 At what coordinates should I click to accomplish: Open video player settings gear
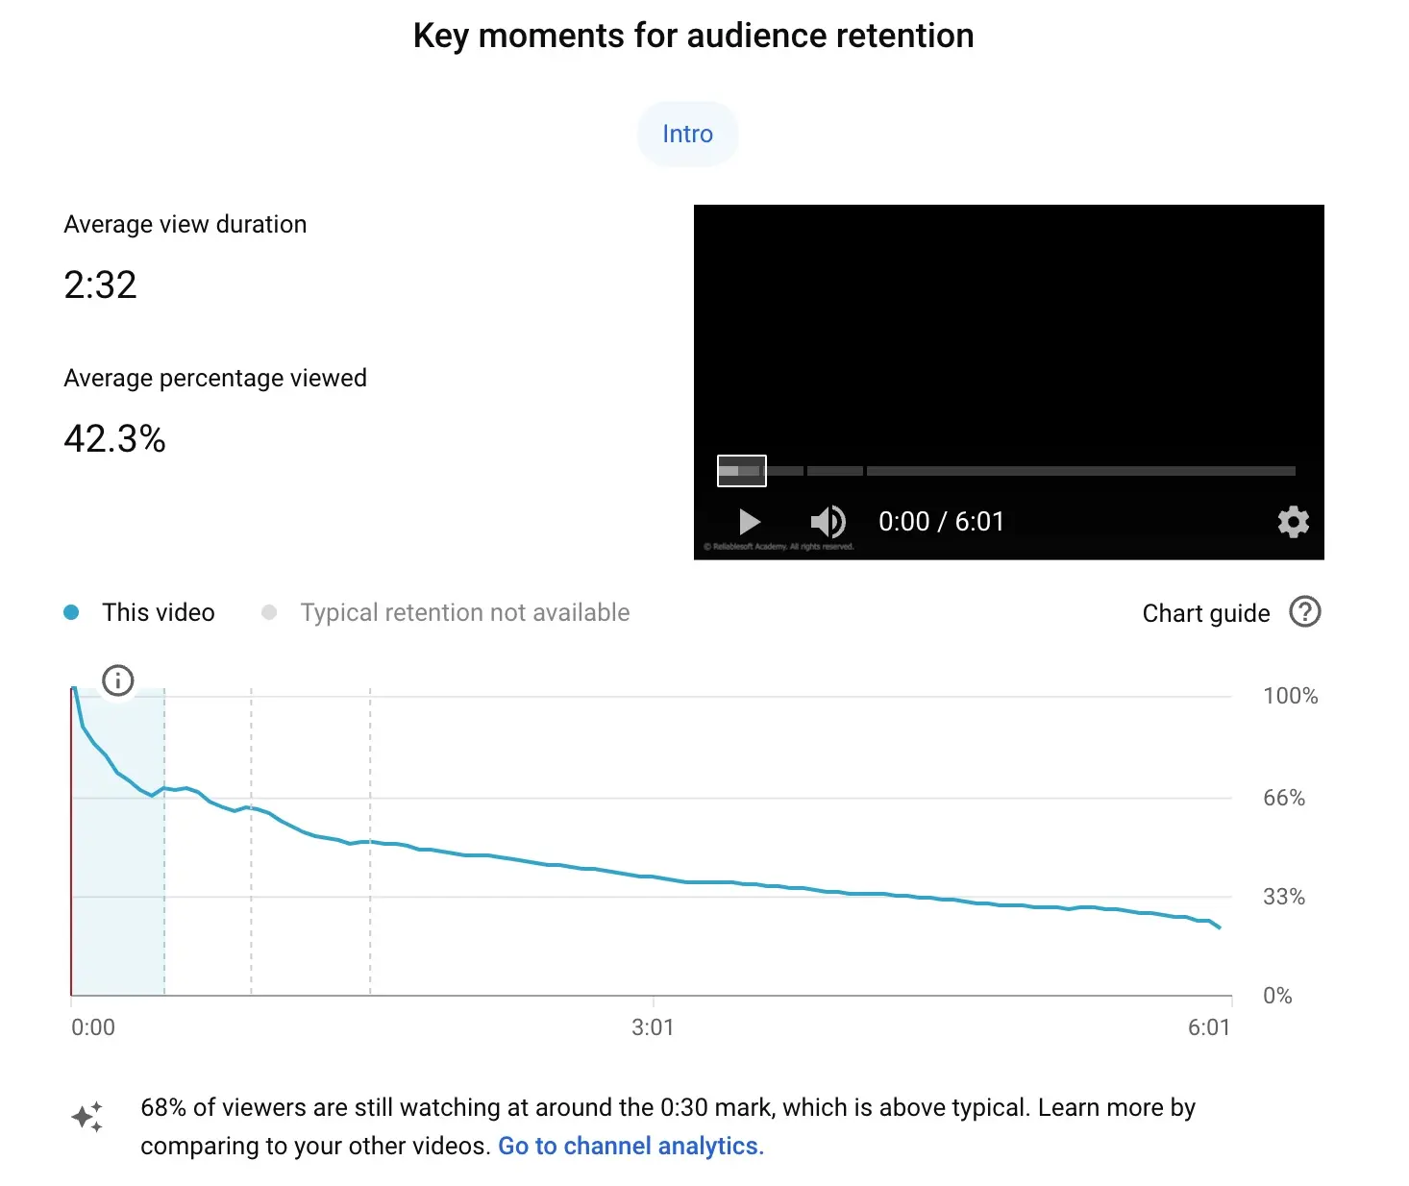tap(1293, 522)
